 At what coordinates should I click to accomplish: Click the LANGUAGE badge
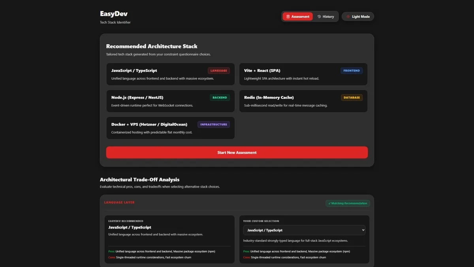click(219, 71)
